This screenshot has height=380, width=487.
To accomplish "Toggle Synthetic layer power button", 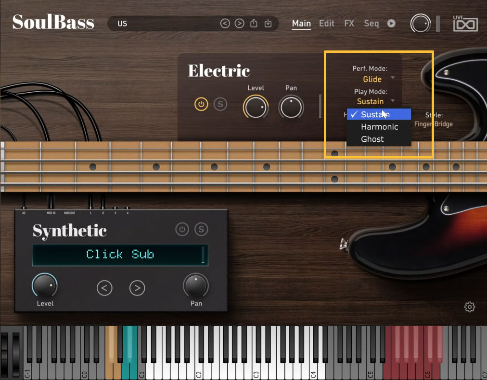I will tap(182, 229).
